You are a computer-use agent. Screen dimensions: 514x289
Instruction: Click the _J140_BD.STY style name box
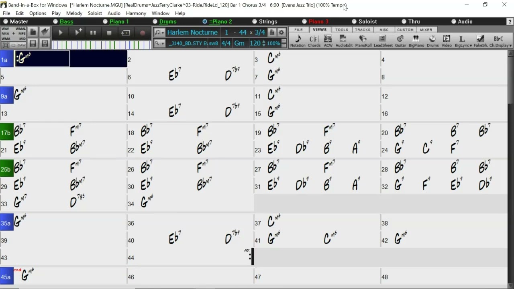click(x=187, y=43)
